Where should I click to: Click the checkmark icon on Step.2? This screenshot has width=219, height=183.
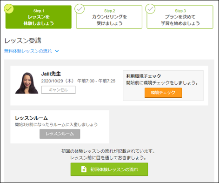(80, 9)
